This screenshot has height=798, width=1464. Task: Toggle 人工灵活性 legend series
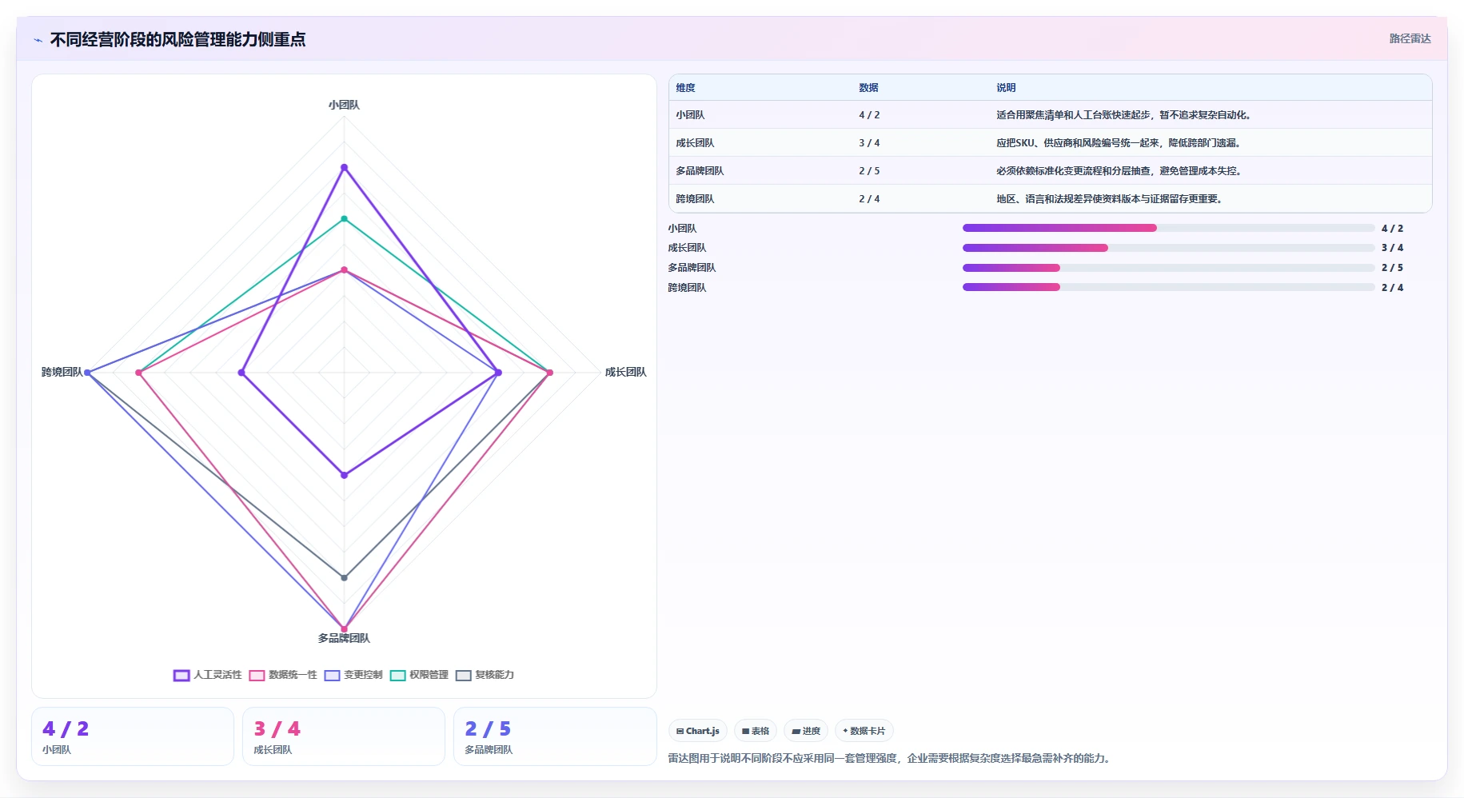207,675
